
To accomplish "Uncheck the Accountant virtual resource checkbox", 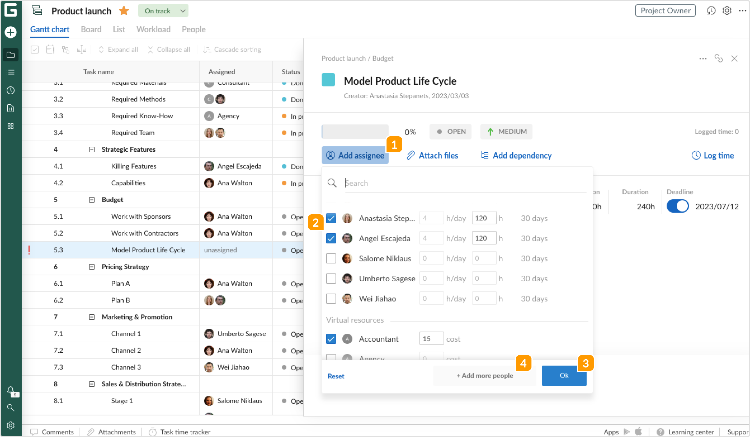I will [331, 339].
